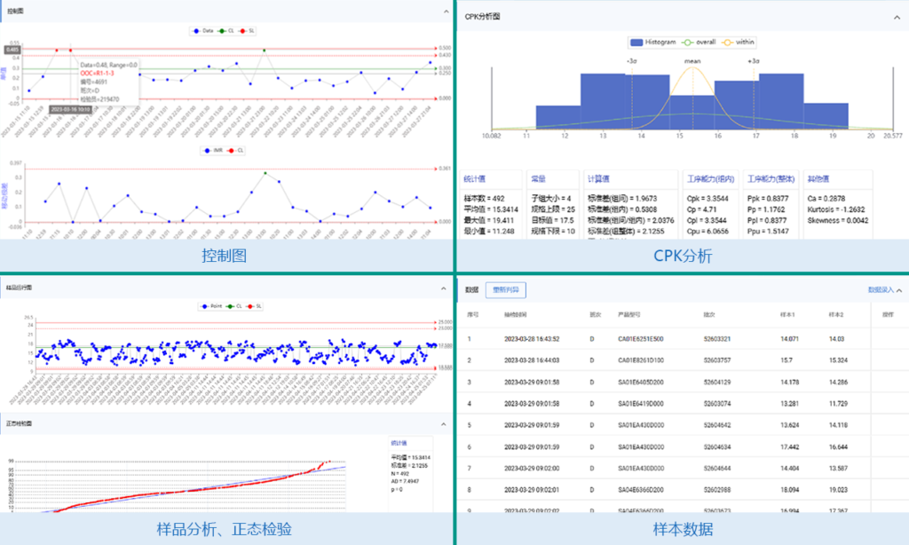Click product model SA01E6419D000

coord(641,404)
